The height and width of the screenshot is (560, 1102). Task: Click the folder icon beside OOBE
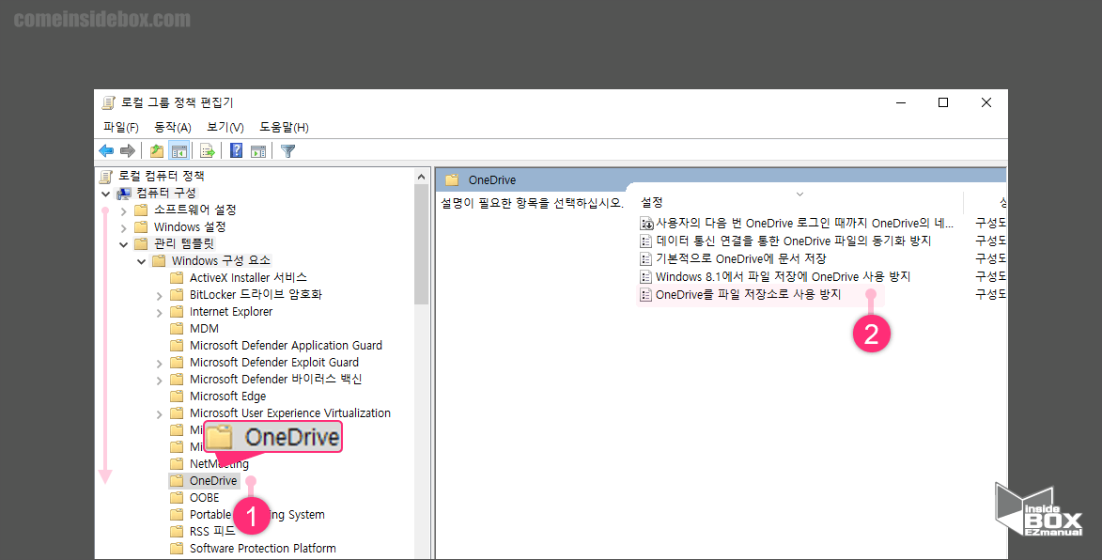pyautogui.click(x=178, y=497)
